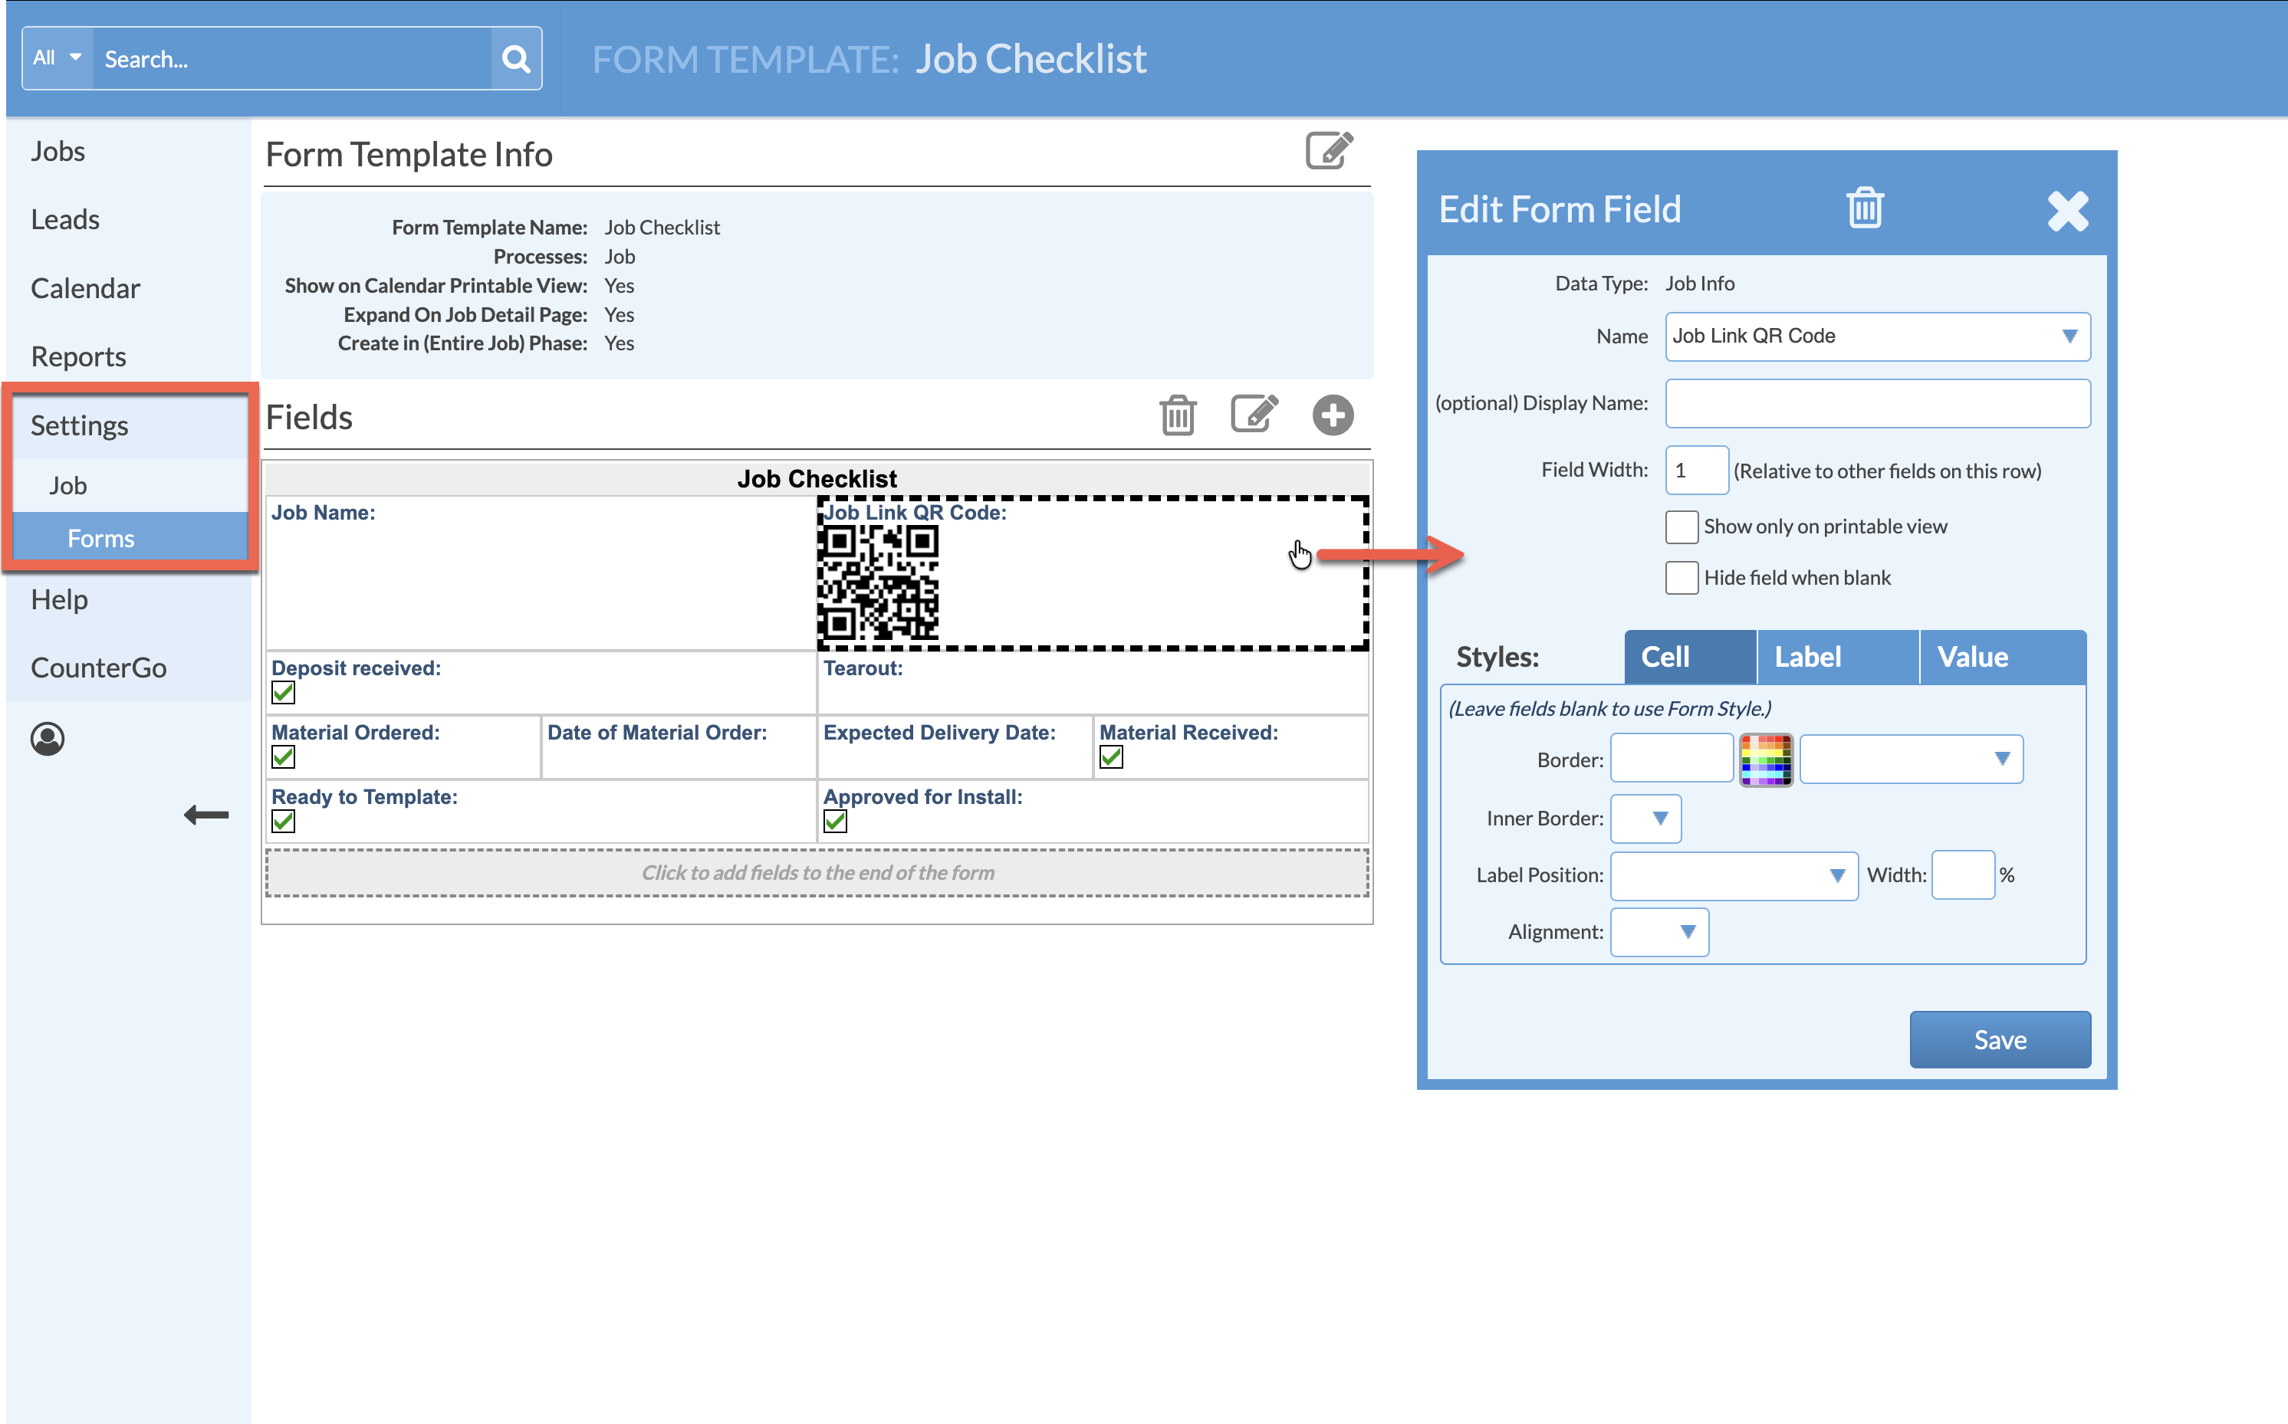Save the form field changes
This screenshot has width=2288, height=1424.
pyautogui.click(x=2000, y=1040)
